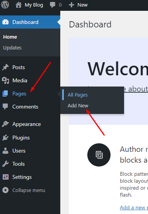Click the comment count 0
The height and width of the screenshot is (214, 148).
(x=60, y=5)
